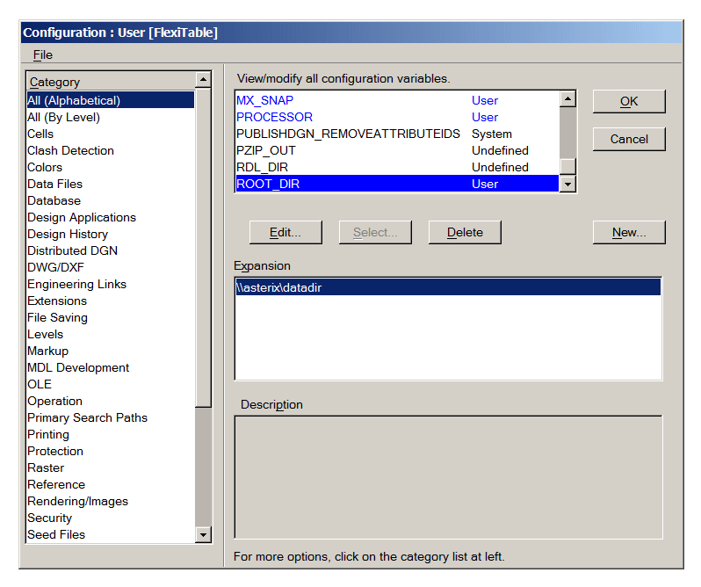Select the Cells category
The height and width of the screenshot is (587, 701).
click(111, 134)
